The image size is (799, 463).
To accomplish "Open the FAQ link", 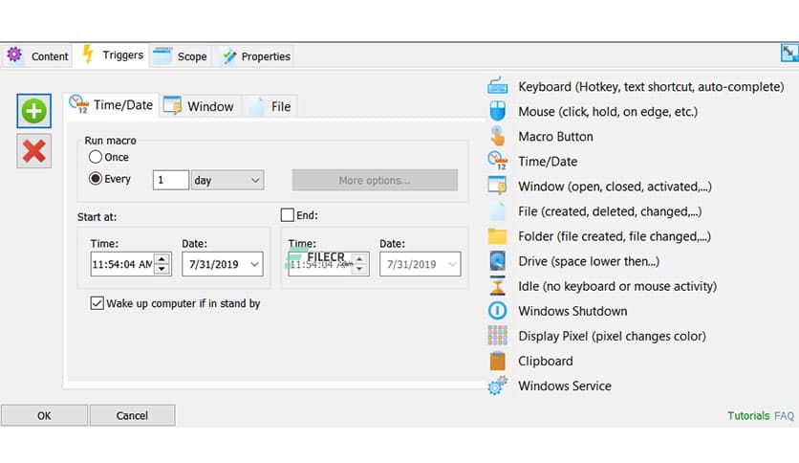I will pos(785,415).
